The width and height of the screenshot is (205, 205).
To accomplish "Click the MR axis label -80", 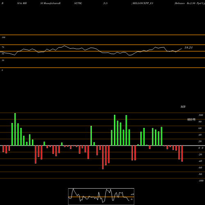I will click(200, 174).
